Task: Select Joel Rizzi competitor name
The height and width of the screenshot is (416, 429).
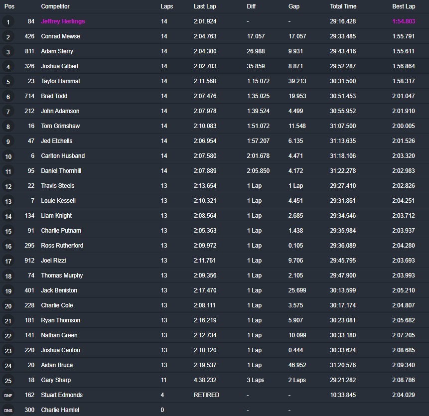Action: click(53, 261)
